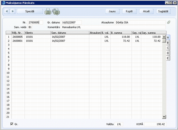178x130 pixels.
Task: Select row number 3
Action: [9, 45]
